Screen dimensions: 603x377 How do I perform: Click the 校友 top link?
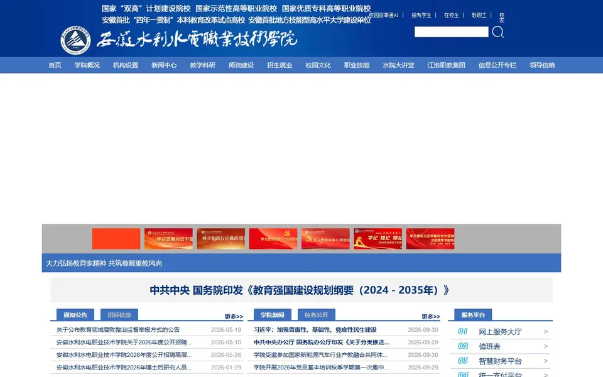(x=501, y=18)
